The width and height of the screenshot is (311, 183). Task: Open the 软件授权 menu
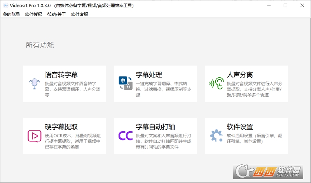pyautogui.click(x=33, y=14)
